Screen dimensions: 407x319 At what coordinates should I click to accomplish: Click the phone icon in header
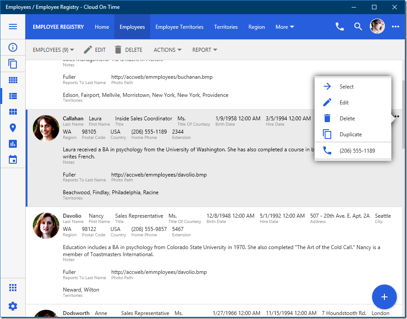tap(340, 27)
